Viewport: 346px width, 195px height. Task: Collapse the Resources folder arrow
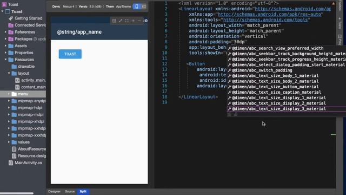coord(5,60)
